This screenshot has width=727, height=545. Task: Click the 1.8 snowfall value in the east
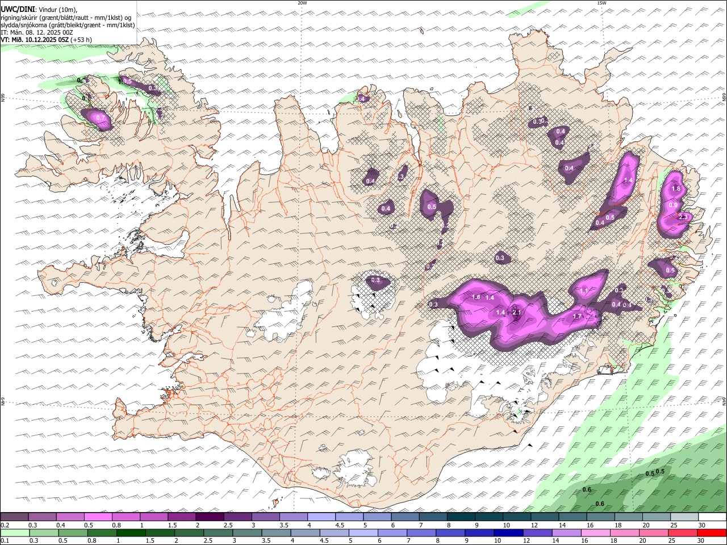(676, 188)
